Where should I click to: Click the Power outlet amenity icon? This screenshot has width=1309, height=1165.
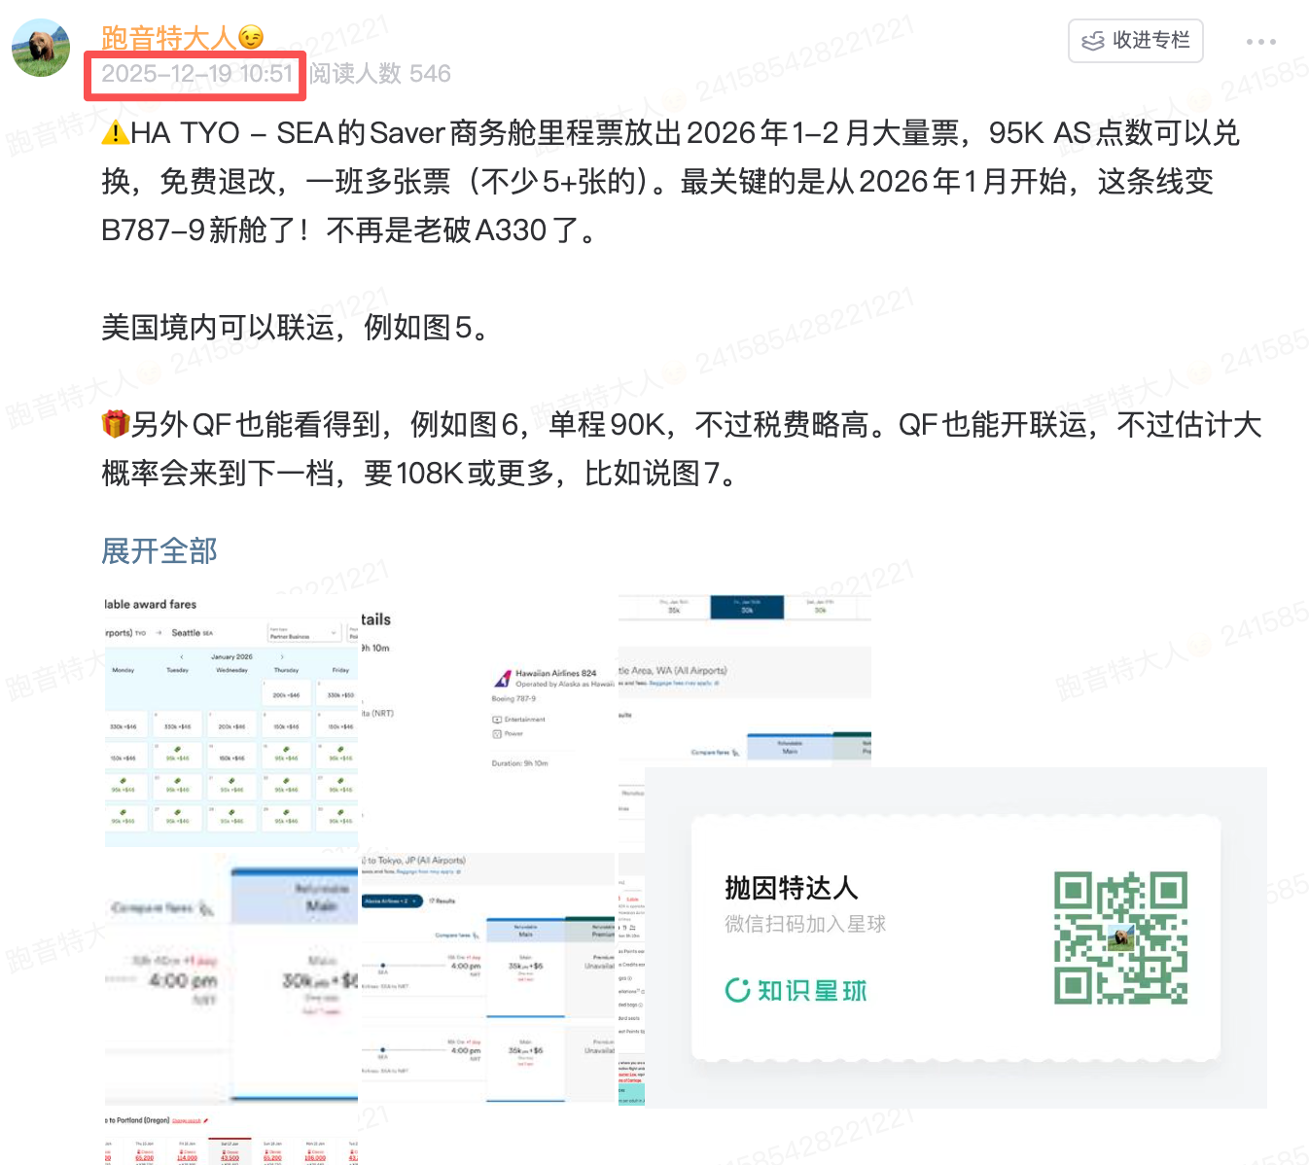(x=497, y=733)
